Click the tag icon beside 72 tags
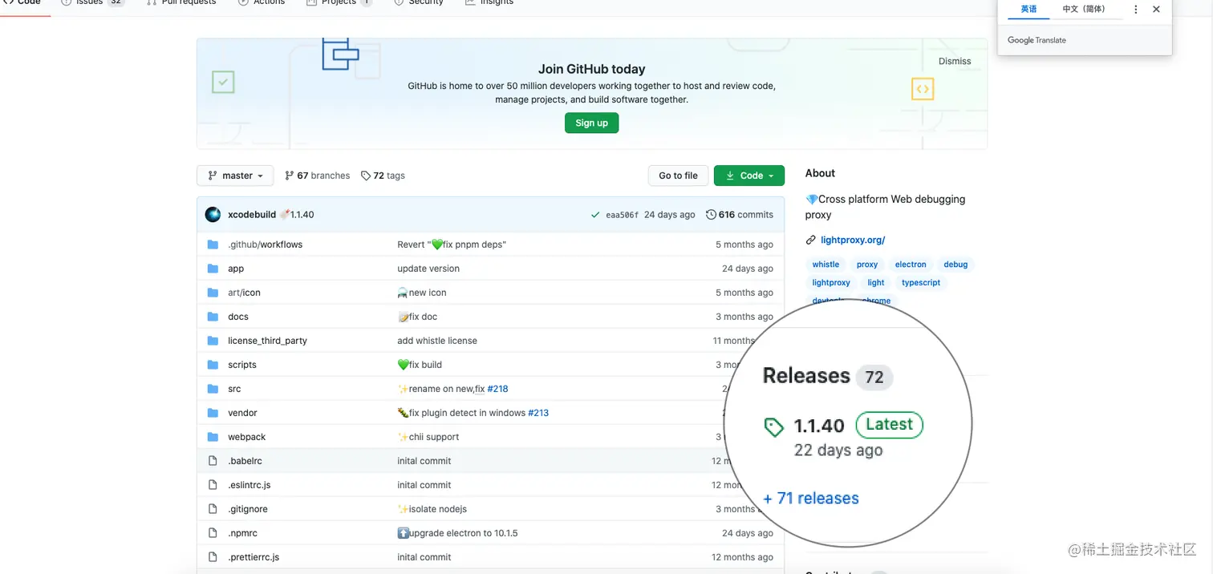Viewport: 1213px width, 574px height. click(x=366, y=176)
